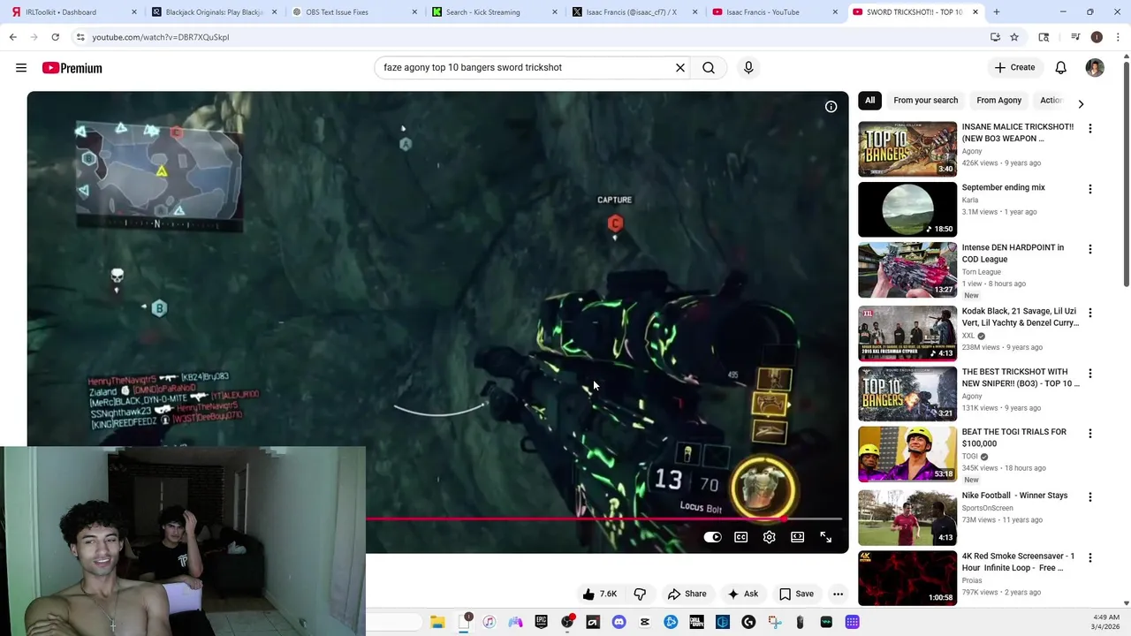
Task: Toggle closed captions in the player
Action: 741,537
